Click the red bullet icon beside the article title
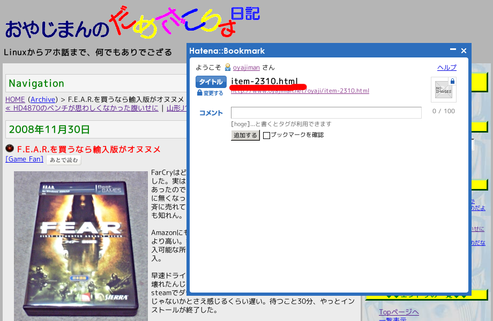493x321 pixels. (10, 149)
